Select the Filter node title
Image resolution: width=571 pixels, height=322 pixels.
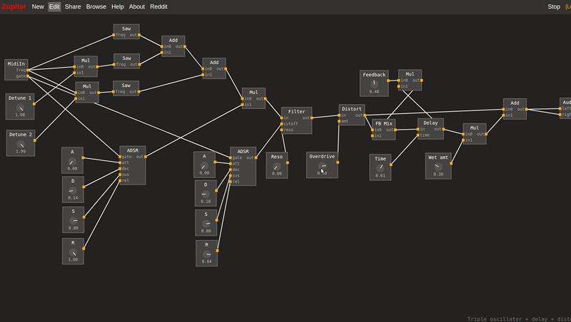point(296,112)
